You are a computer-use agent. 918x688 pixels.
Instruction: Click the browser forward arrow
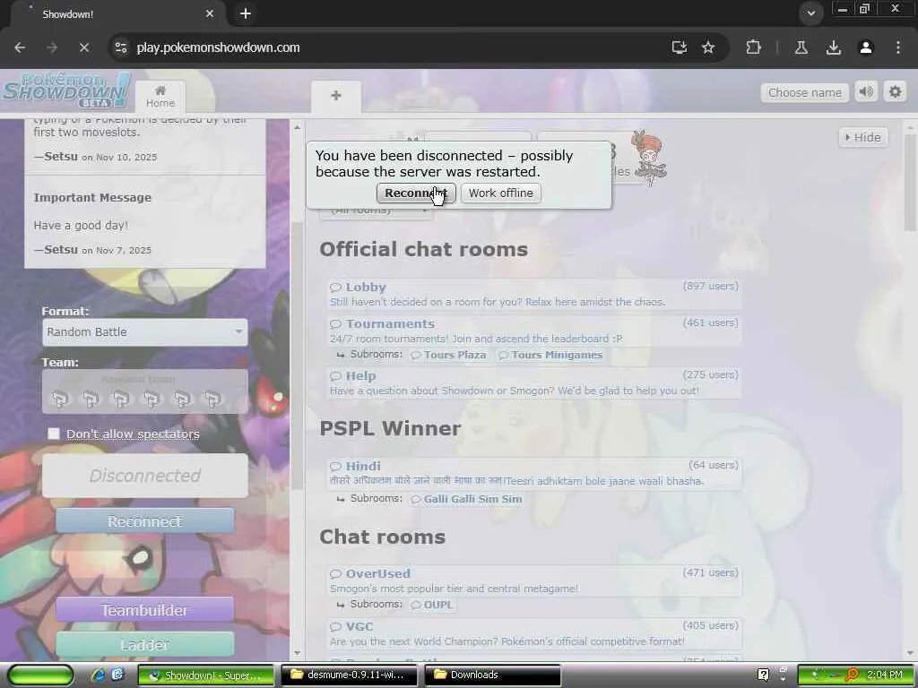tap(52, 47)
